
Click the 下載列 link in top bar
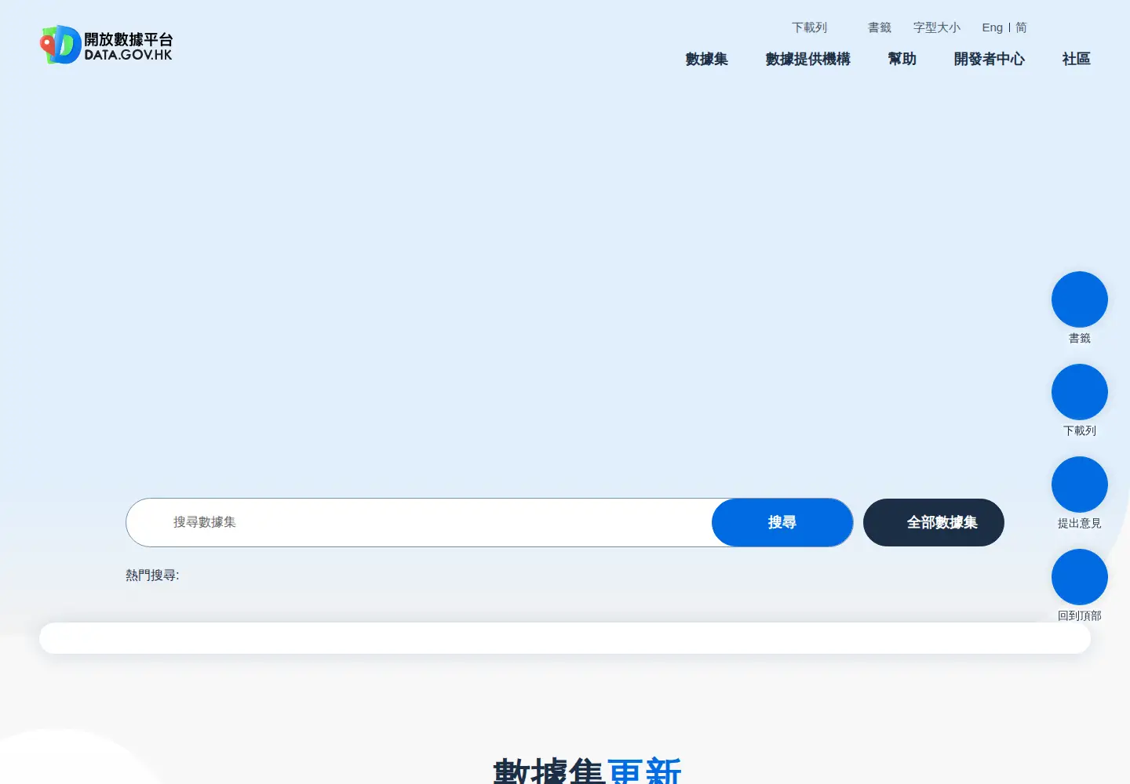point(809,27)
